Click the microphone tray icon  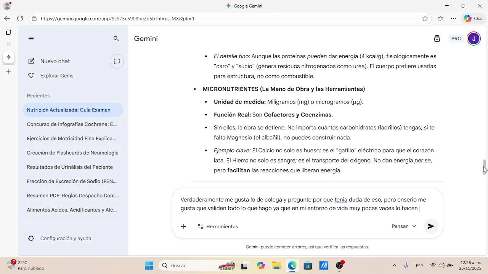[x=406, y=266]
